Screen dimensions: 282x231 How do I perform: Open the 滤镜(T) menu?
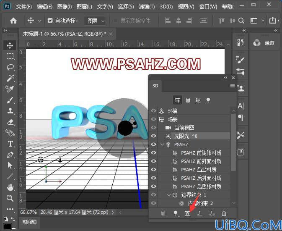coord(147,7)
